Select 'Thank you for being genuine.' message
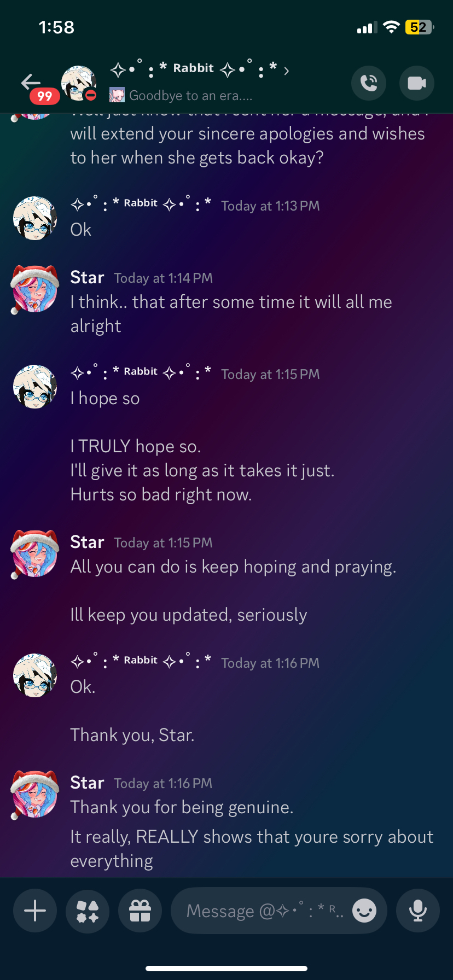Screen dimensions: 453x980 coord(182,807)
